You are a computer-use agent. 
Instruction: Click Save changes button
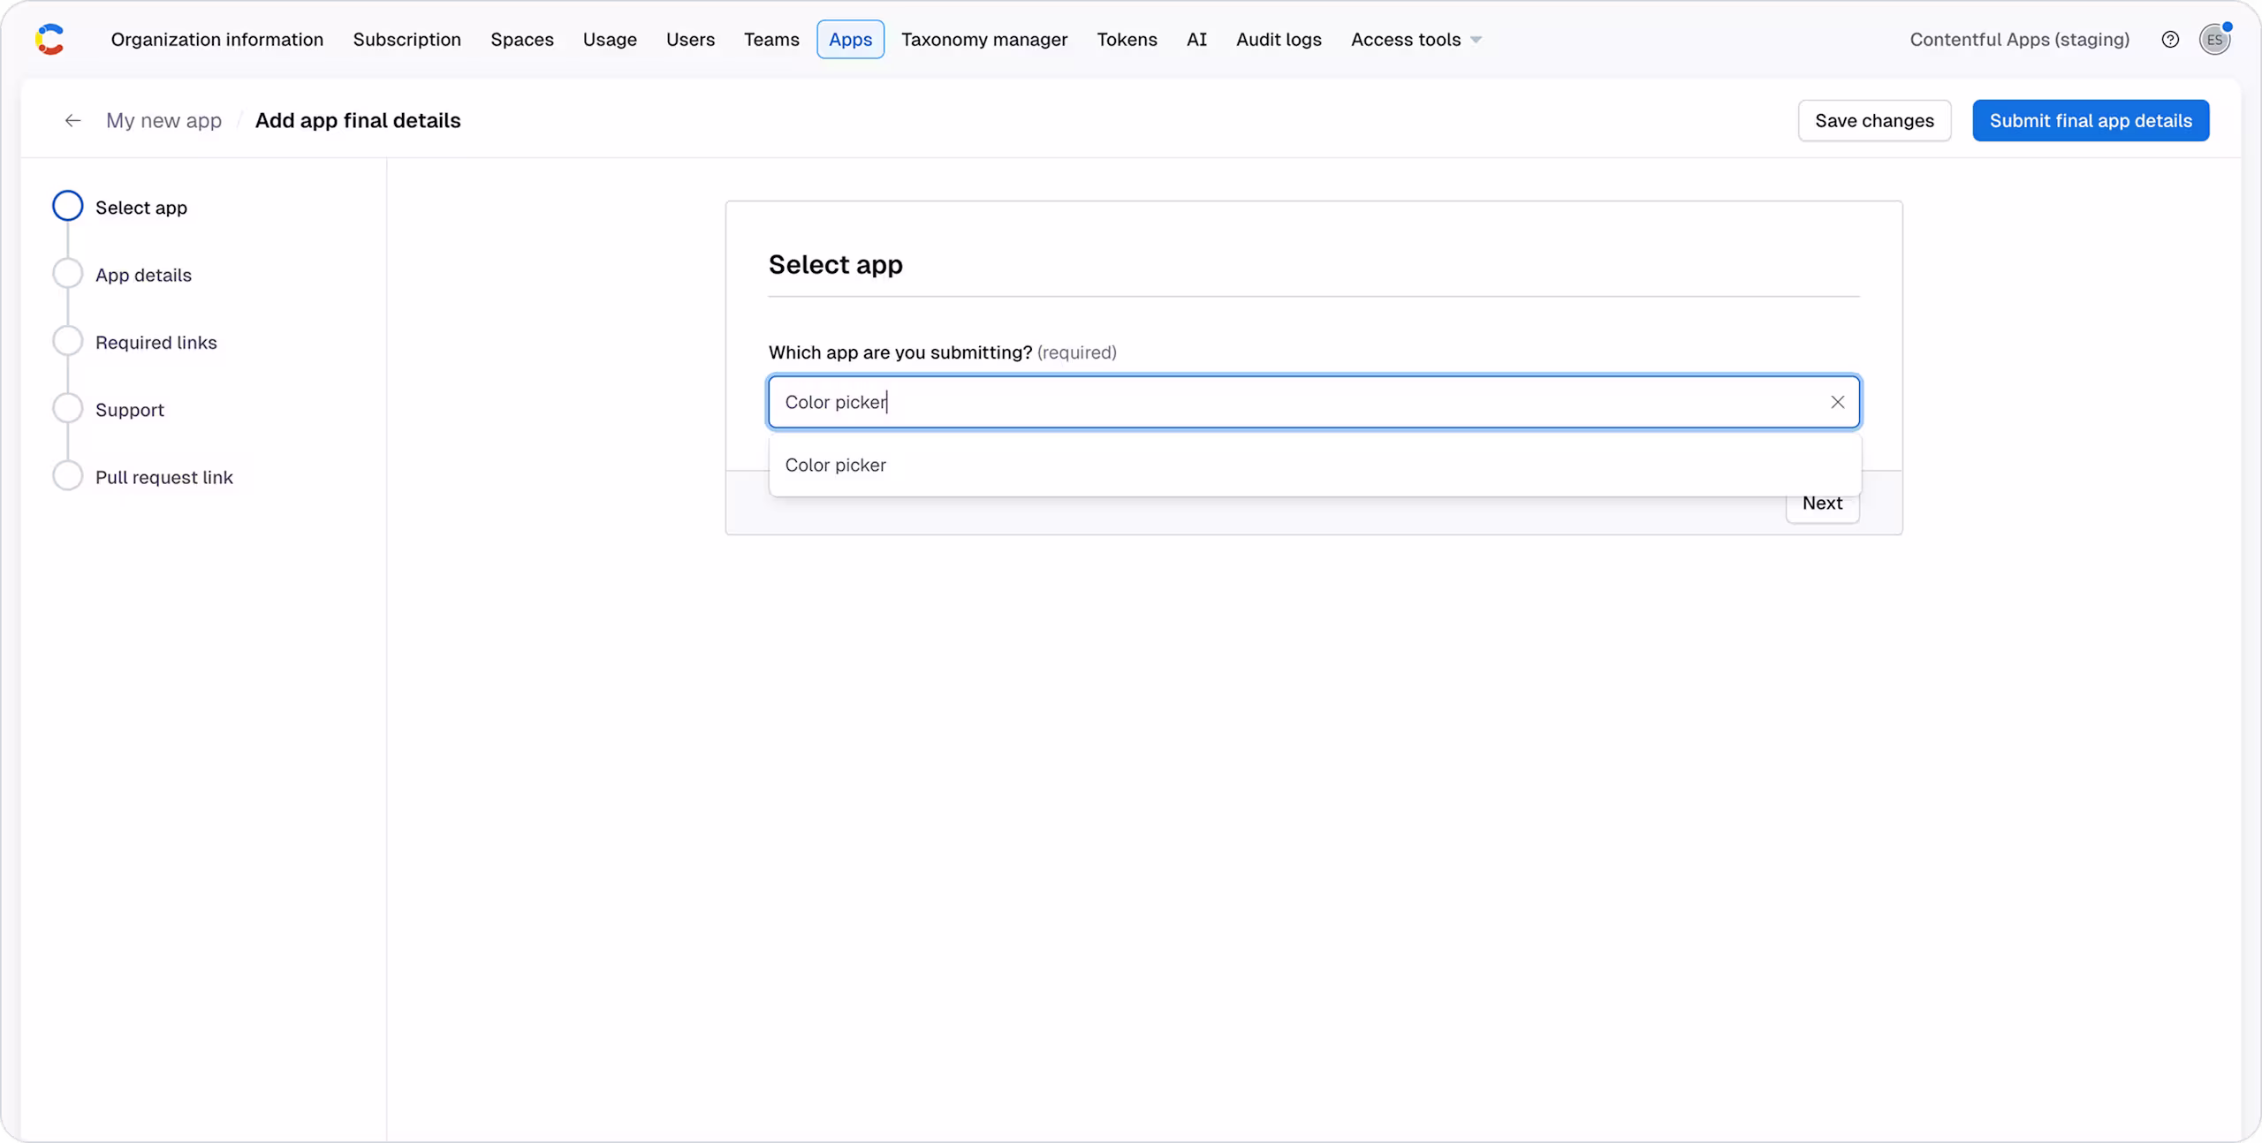click(x=1874, y=120)
